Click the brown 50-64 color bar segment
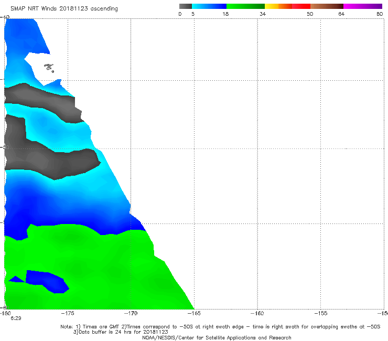This screenshot has height=341, width=388. [327, 6]
